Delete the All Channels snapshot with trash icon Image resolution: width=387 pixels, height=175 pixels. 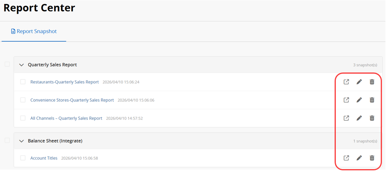pyautogui.click(x=372, y=118)
